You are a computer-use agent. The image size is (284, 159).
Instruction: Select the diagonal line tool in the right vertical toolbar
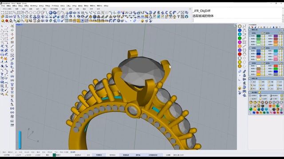tap(245, 46)
